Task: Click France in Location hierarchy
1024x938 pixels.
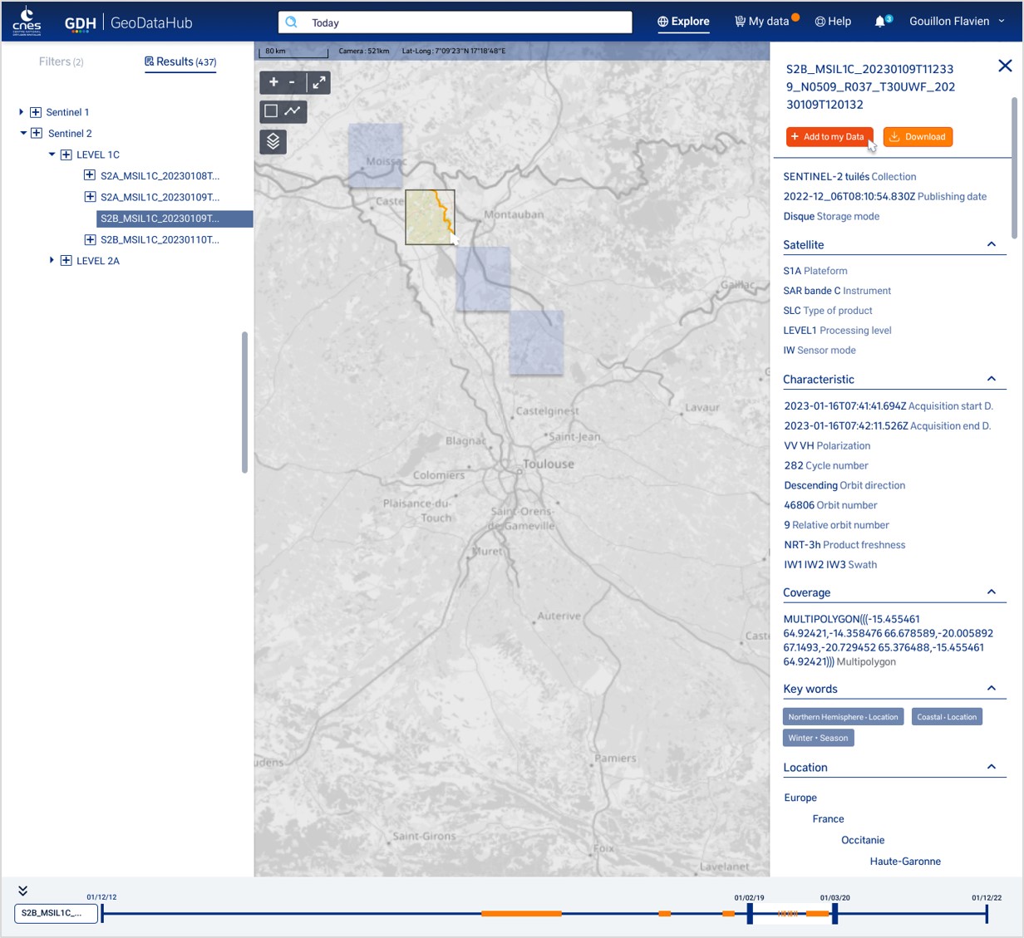Action: (x=828, y=818)
